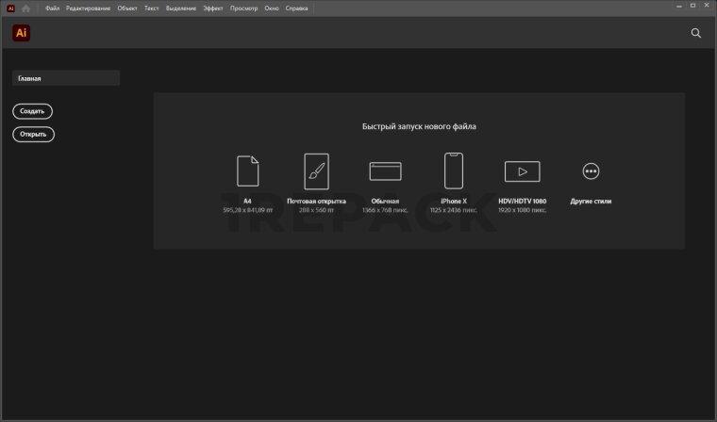
Task: Choose the HDV/HDTV 1080 video preset
Action: 522,170
